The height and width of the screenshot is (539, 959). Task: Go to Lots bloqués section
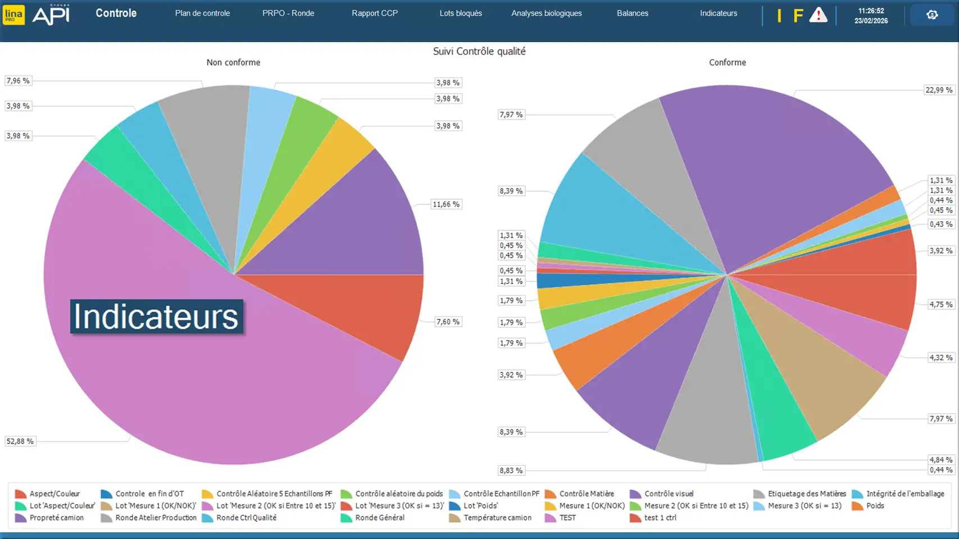pos(461,13)
